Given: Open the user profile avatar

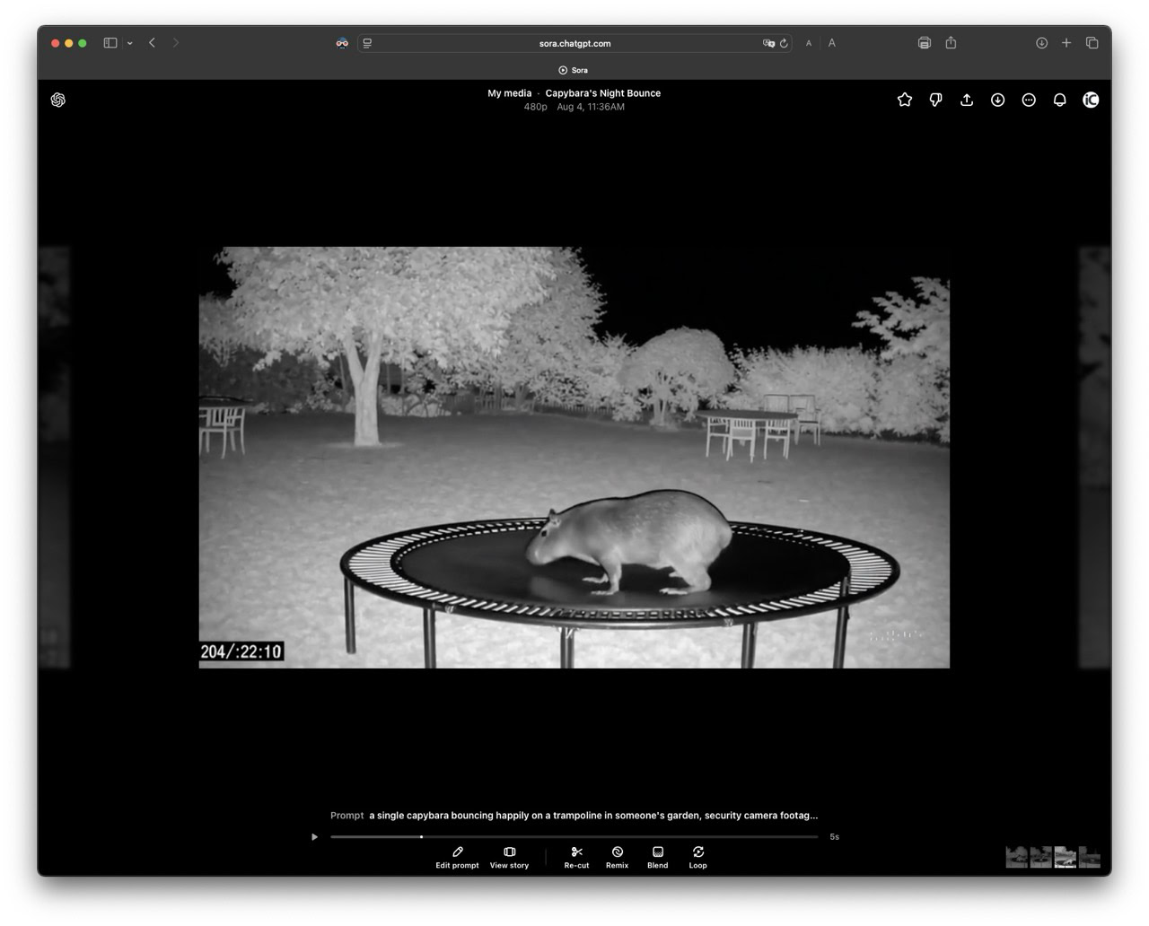Looking at the screenshot, I should pyautogui.click(x=1091, y=100).
